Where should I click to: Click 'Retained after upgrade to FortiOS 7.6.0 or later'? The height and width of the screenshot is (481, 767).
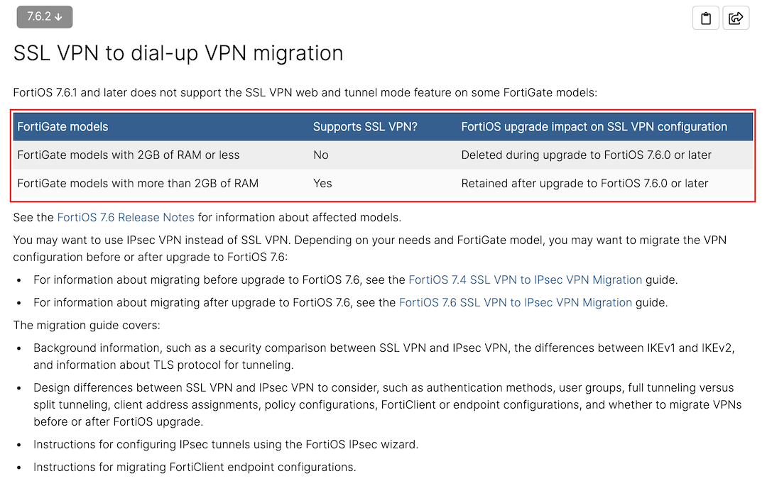click(584, 183)
